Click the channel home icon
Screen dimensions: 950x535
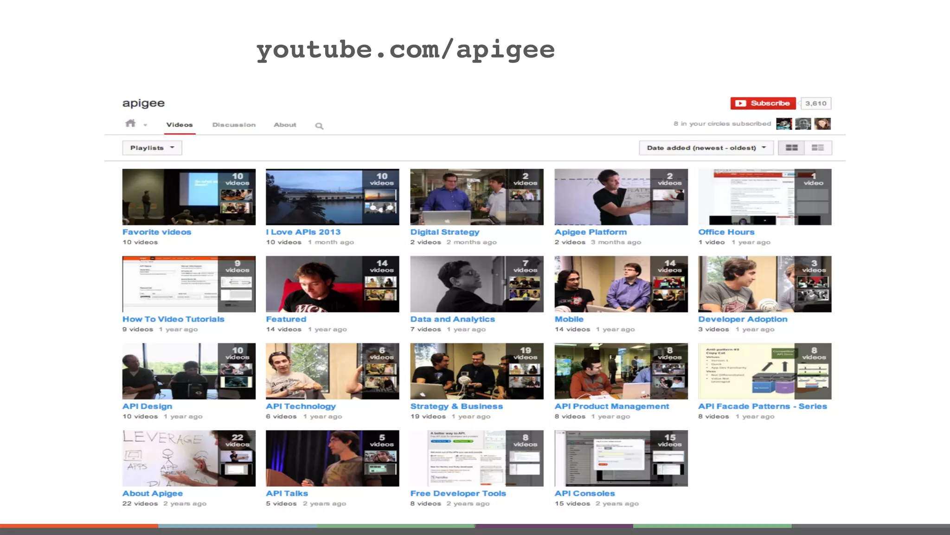pos(130,123)
